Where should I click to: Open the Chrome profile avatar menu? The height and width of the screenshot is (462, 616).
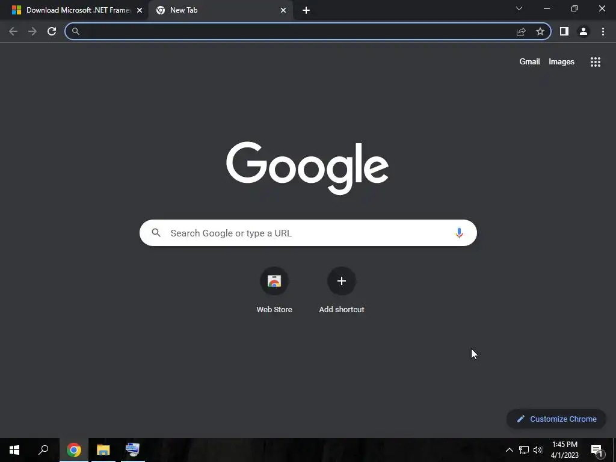[x=584, y=31]
